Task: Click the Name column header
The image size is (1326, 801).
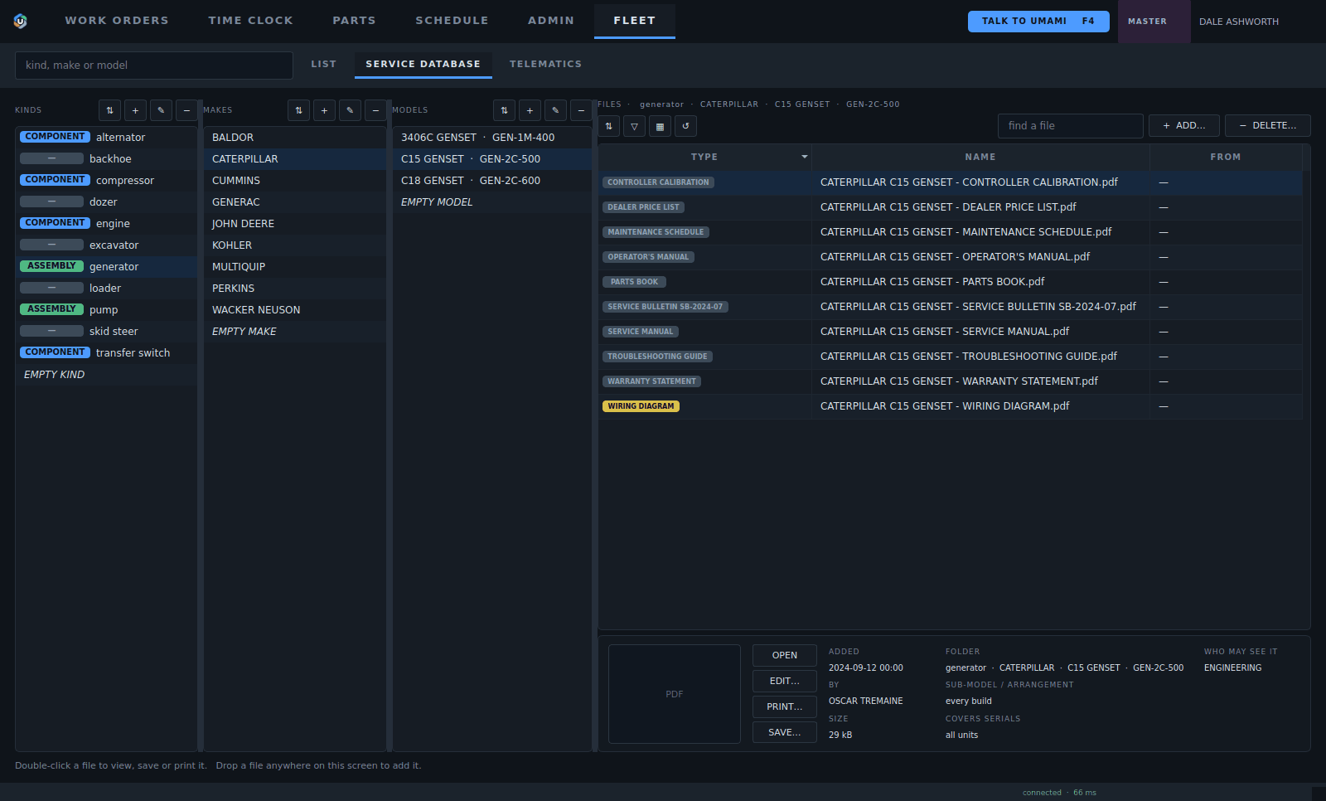Action: 980,157
